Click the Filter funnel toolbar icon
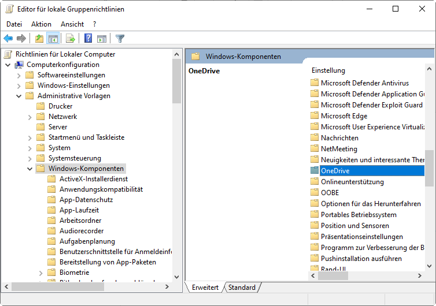 coord(120,38)
